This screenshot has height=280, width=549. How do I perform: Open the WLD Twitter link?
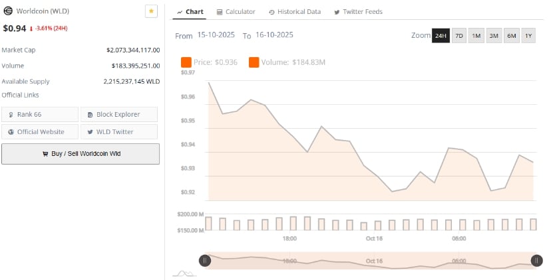coord(119,131)
